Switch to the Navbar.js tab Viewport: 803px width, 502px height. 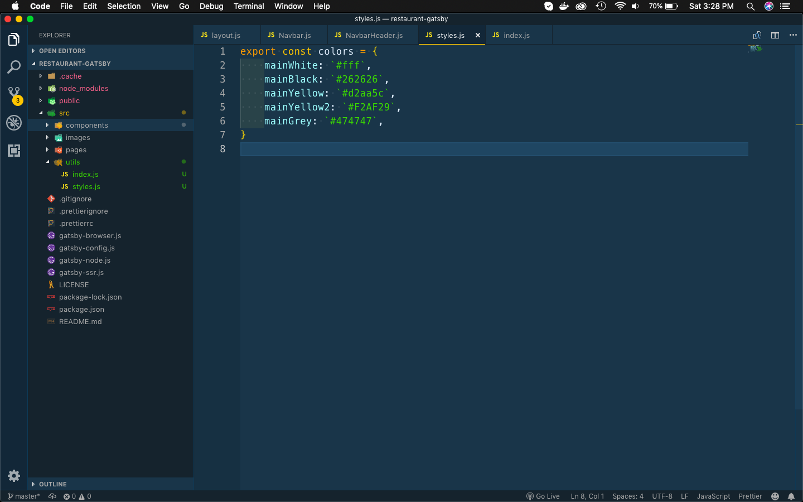pyautogui.click(x=294, y=35)
